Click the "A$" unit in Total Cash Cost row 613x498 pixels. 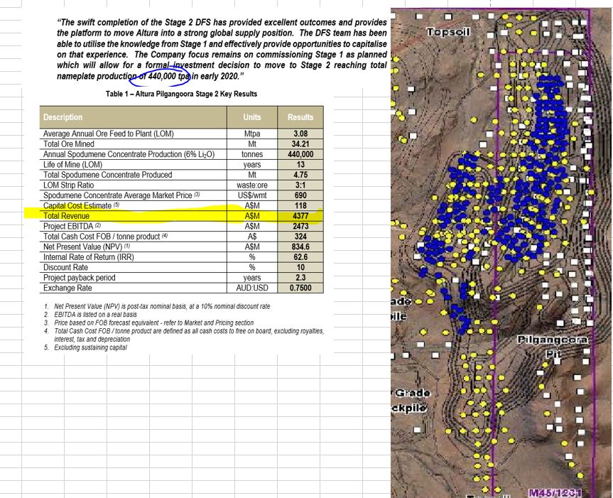(252, 237)
